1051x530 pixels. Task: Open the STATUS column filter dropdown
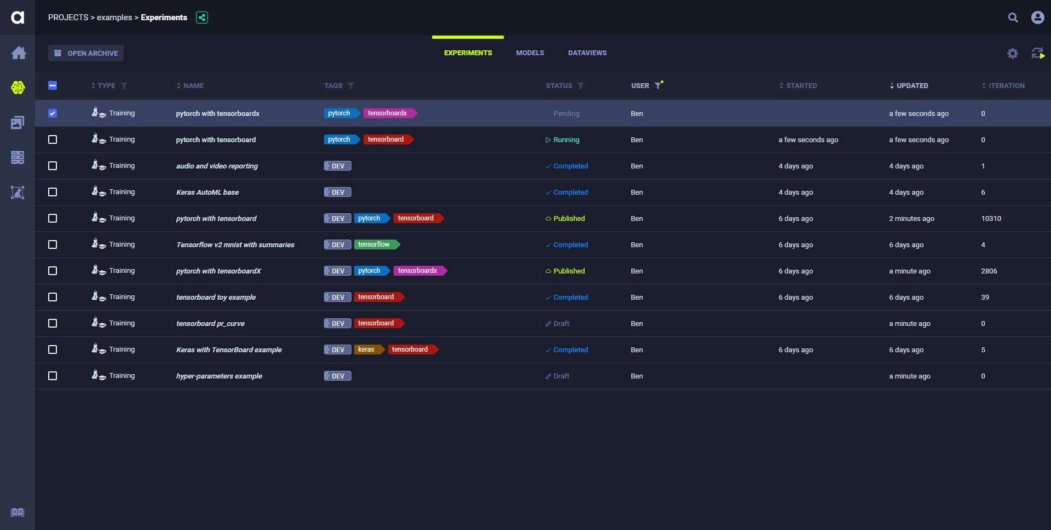point(581,86)
